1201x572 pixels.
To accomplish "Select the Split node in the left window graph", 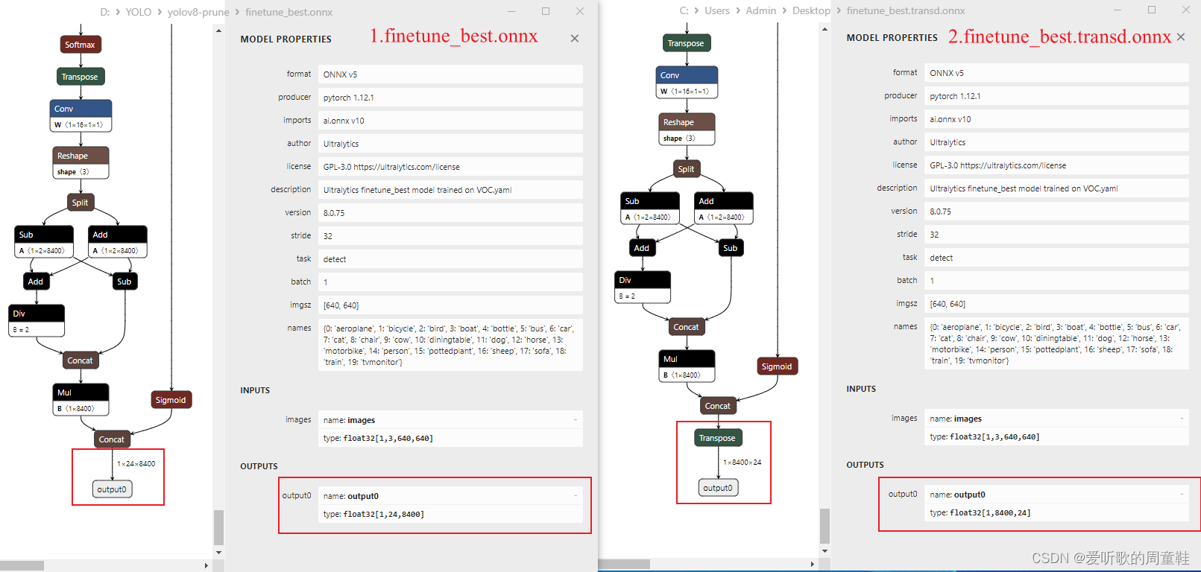I will 80,203.
